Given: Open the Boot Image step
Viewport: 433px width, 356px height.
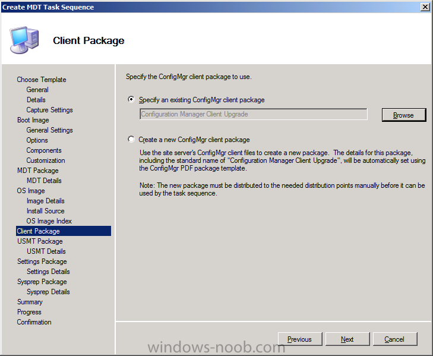Looking at the screenshot, I should tap(33, 120).
